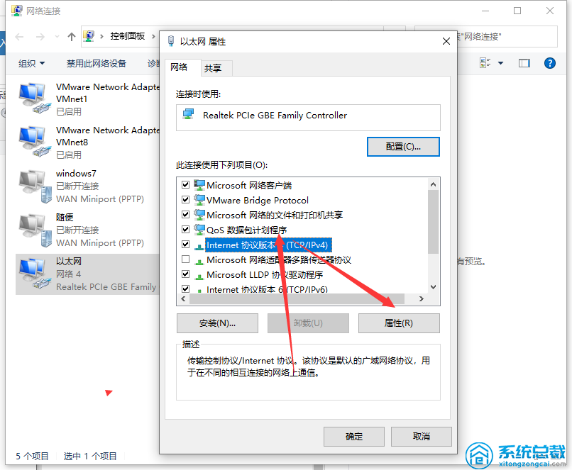572x470 pixels.
Task: Click the 以太网 Realtek adapter icon
Action: coord(35,274)
